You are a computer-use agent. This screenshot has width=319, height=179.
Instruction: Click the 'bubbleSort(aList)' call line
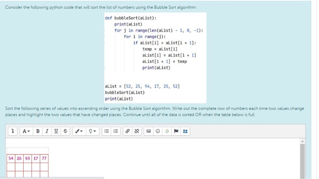coord(125,93)
